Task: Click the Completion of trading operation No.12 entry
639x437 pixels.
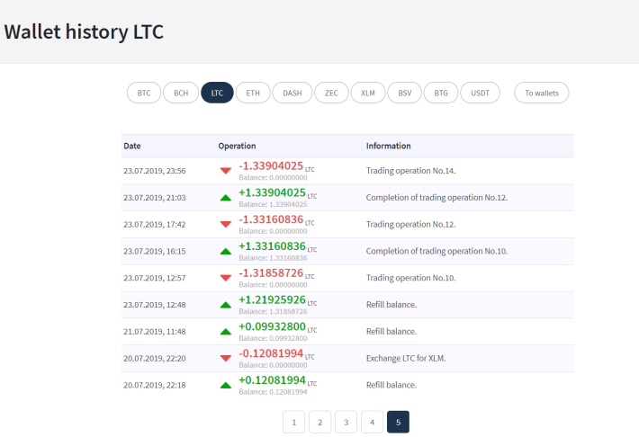Action: [436, 198]
